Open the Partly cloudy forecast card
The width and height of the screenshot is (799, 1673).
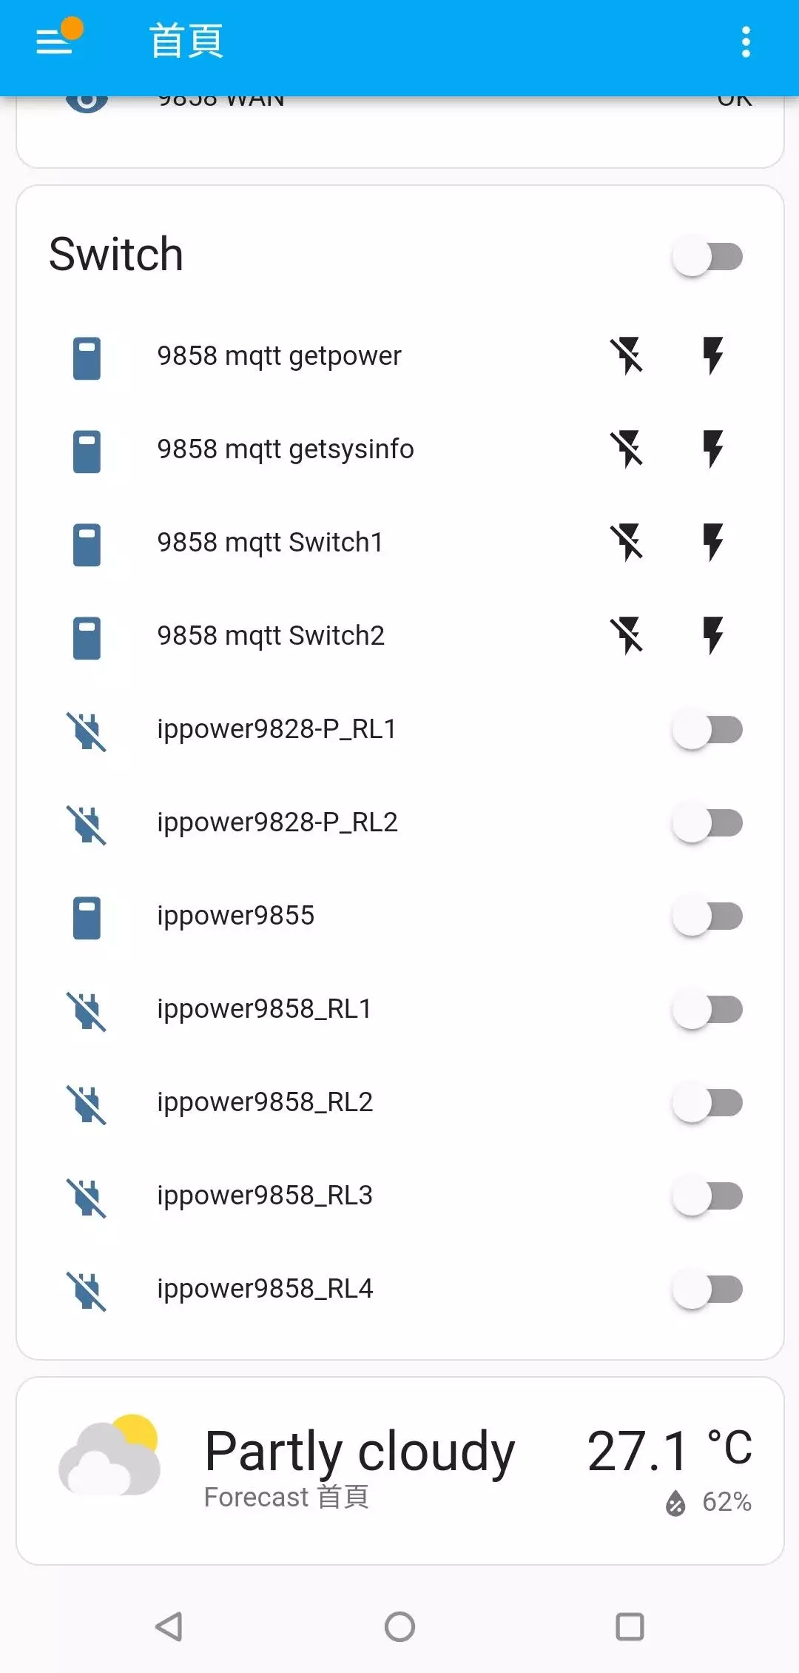[360, 1452]
